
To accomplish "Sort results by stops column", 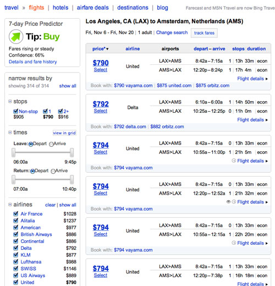I will pos(238,49).
